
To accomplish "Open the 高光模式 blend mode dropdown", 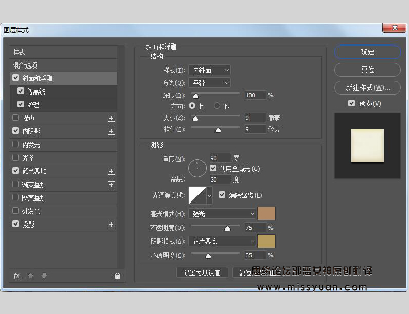I will 222,213.
